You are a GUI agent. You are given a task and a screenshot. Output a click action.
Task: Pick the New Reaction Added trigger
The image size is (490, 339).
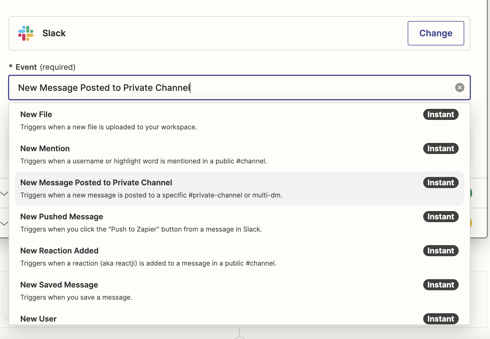(x=239, y=257)
